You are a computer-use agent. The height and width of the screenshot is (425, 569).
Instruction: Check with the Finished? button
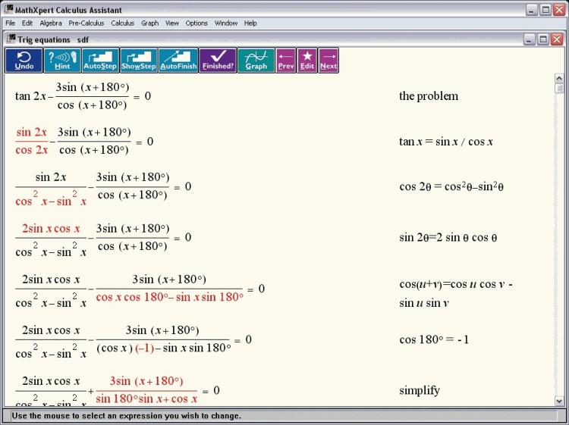point(218,61)
